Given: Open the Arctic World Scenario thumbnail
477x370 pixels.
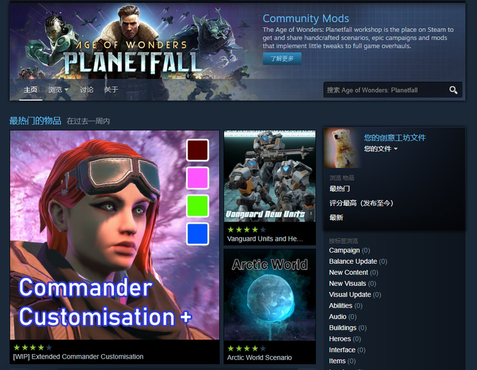Looking at the screenshot, I should click(x=270, y=295).
